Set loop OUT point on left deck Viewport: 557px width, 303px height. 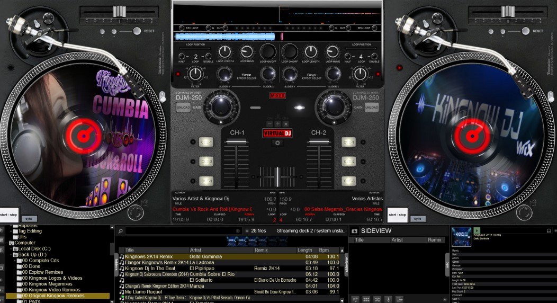point(224,28)
